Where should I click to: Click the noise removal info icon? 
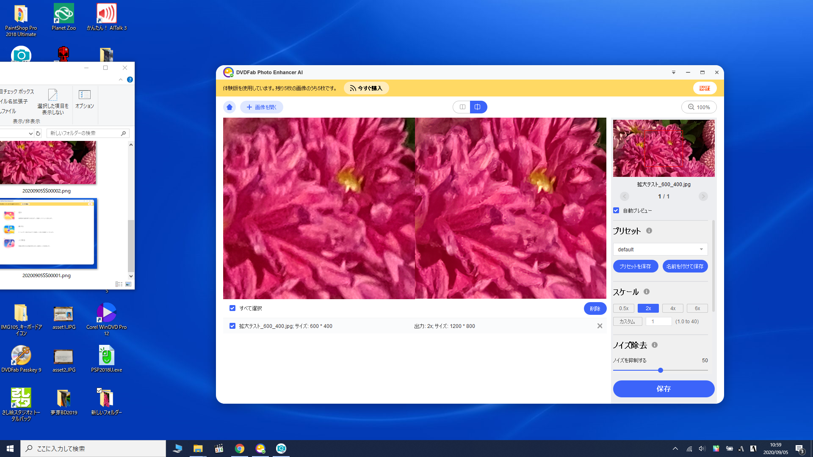click(x=655, y=345)
